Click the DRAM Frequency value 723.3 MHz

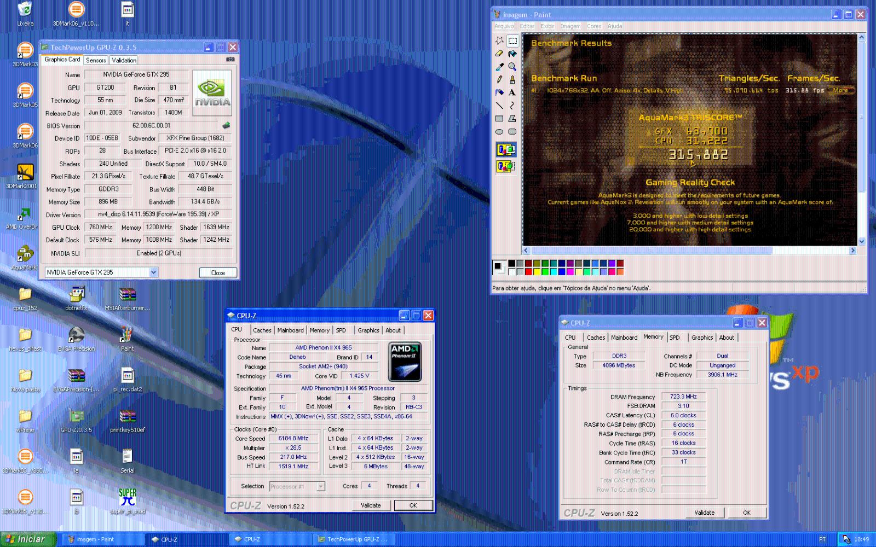pos(683,397)
